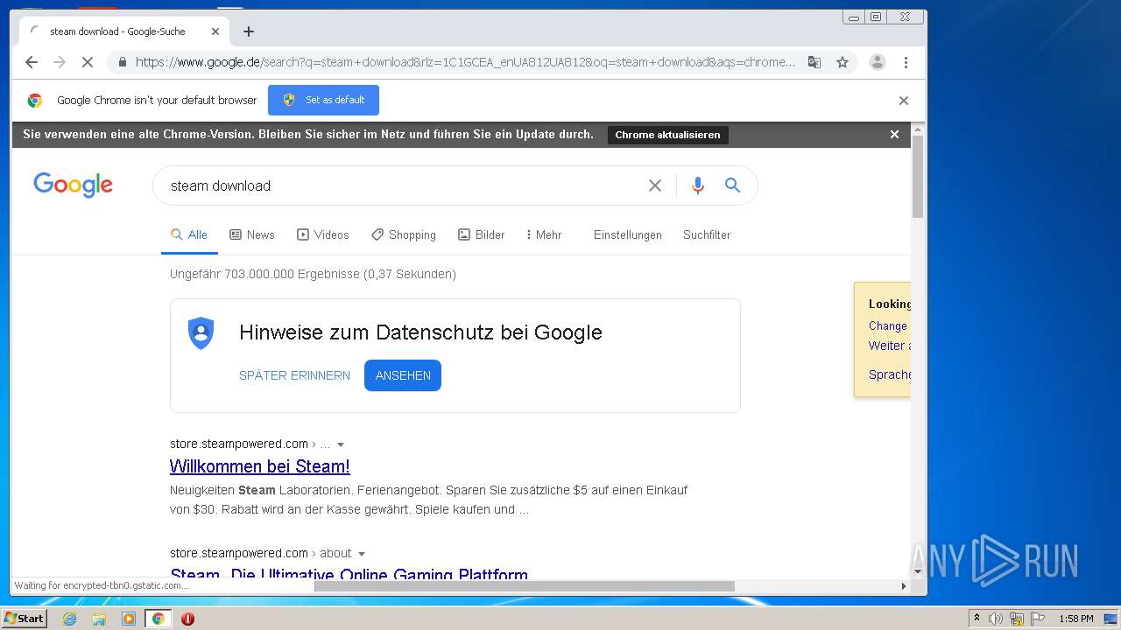Click Set as default button
Screen dimensions: 1121x630
point(323,100)
